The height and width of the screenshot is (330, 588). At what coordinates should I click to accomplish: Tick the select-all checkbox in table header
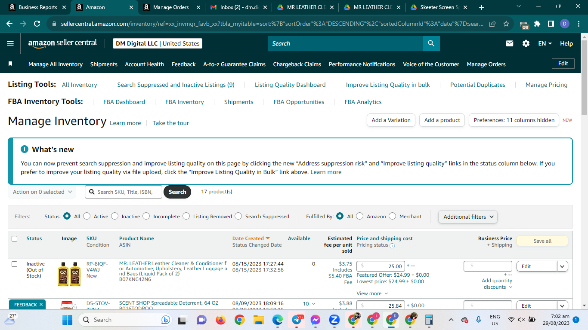click(x=14, y=238)
